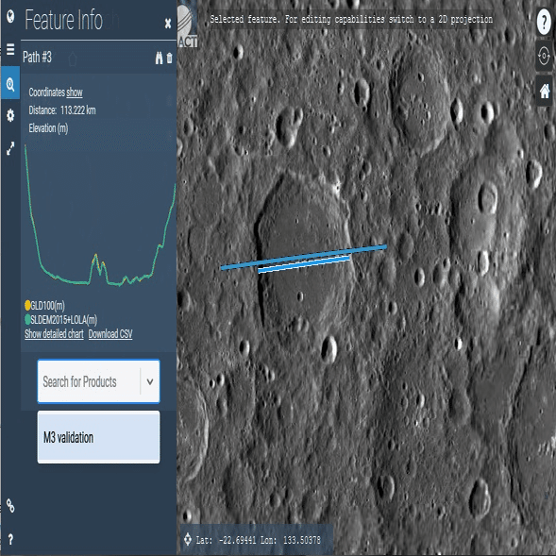Screen dimensions: 556x556
Task: Open settings gear in the sidebar
Action: tap(10, 115)
